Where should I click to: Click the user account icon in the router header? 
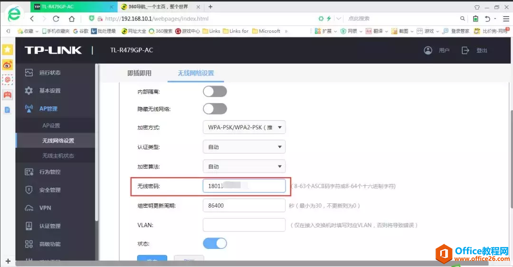point(428,50)
